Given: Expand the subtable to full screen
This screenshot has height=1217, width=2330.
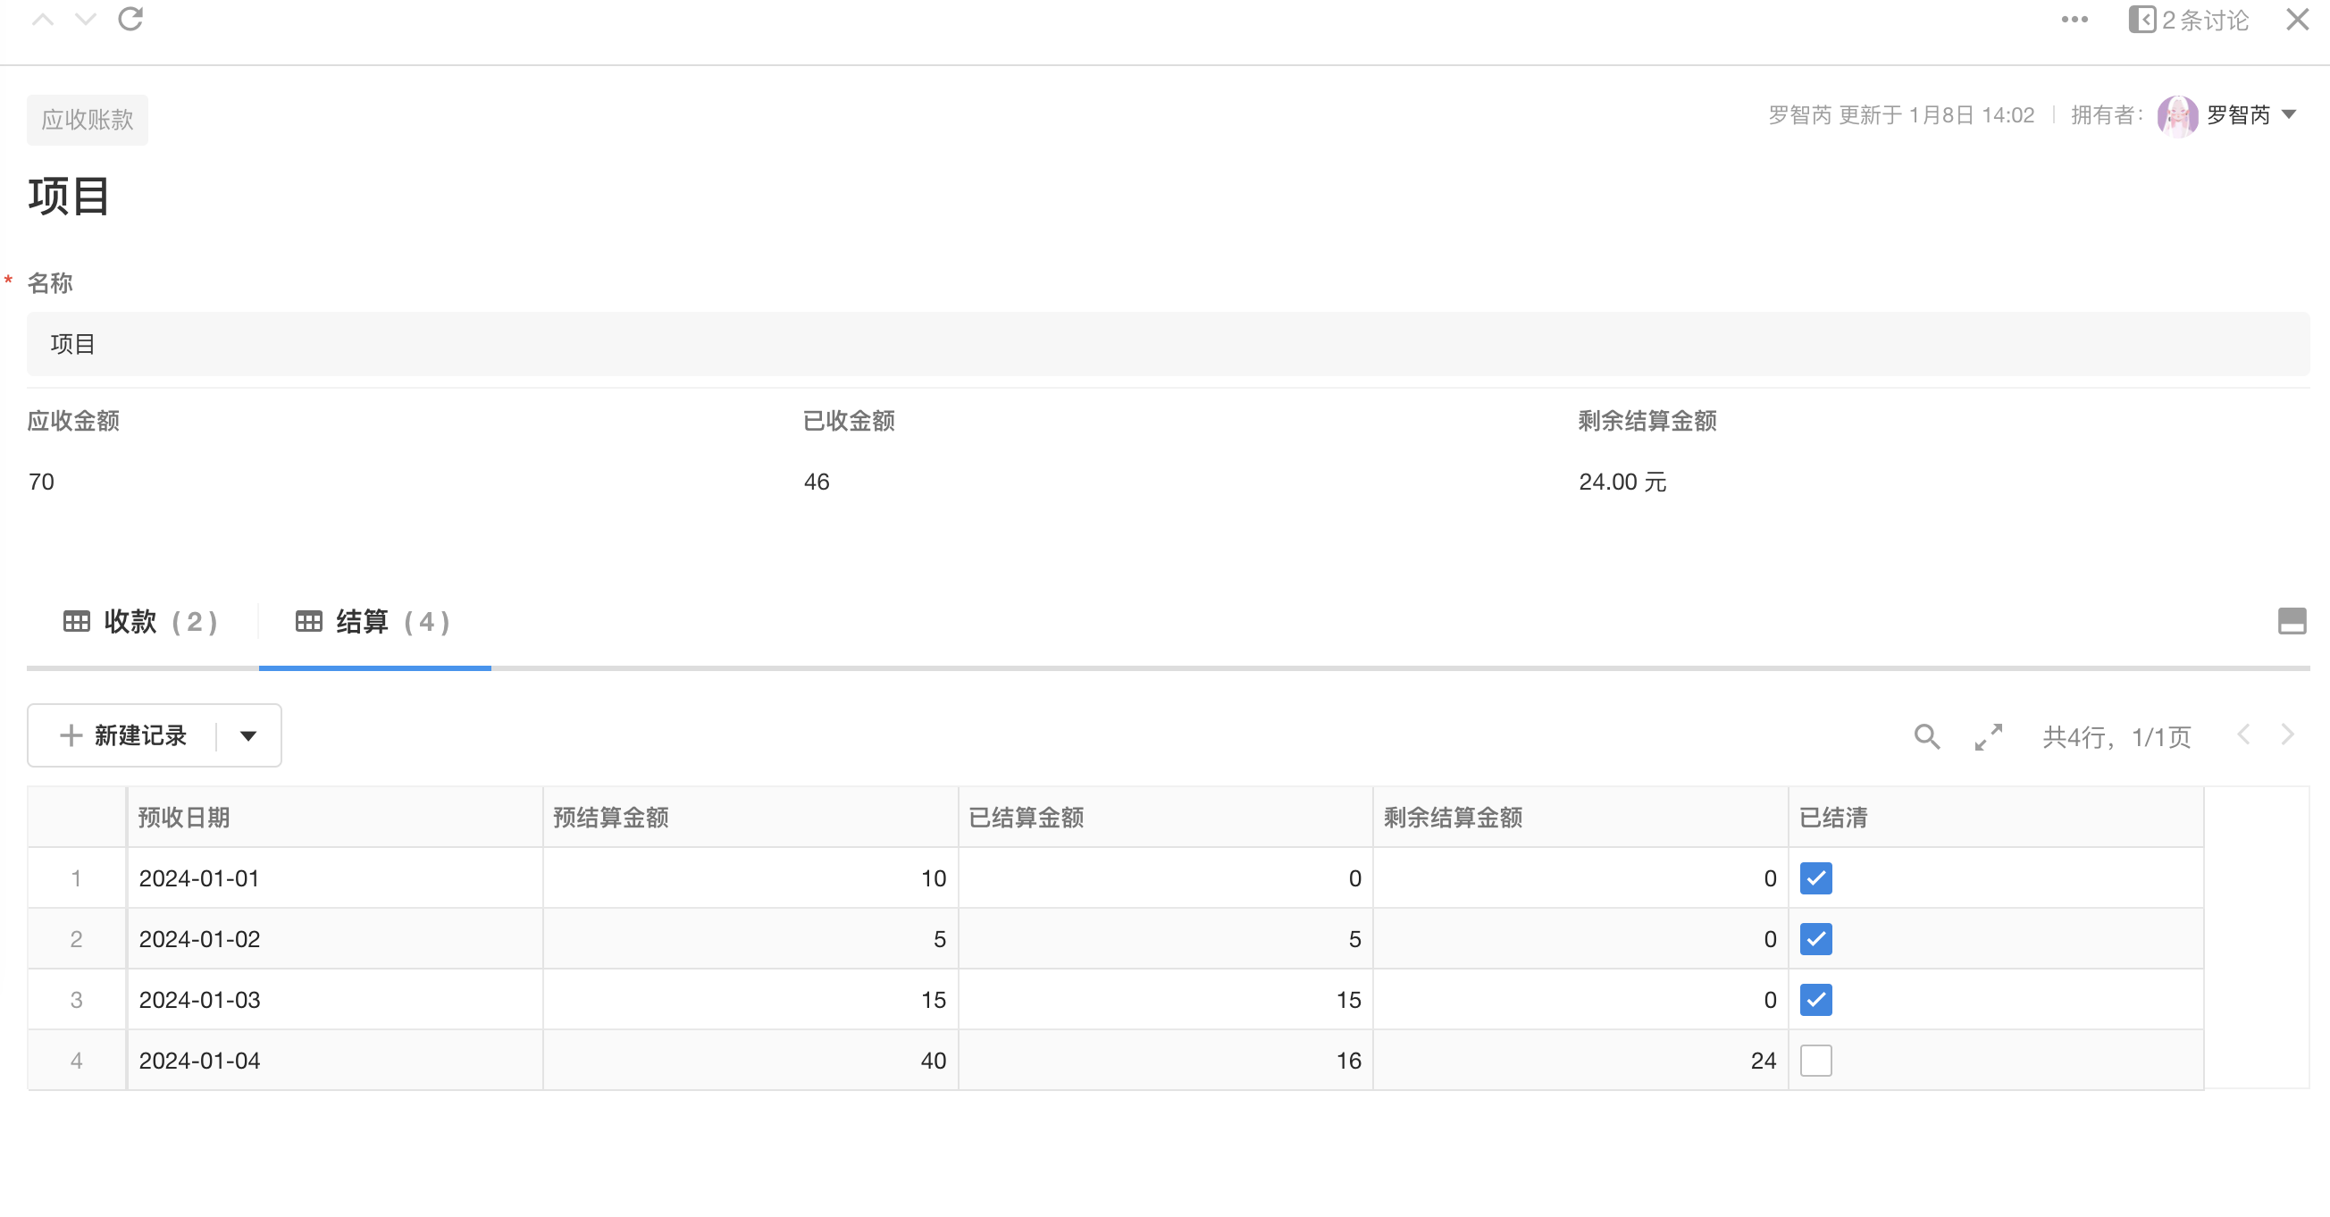Looking at the screenshot, I should point(1988,736).
